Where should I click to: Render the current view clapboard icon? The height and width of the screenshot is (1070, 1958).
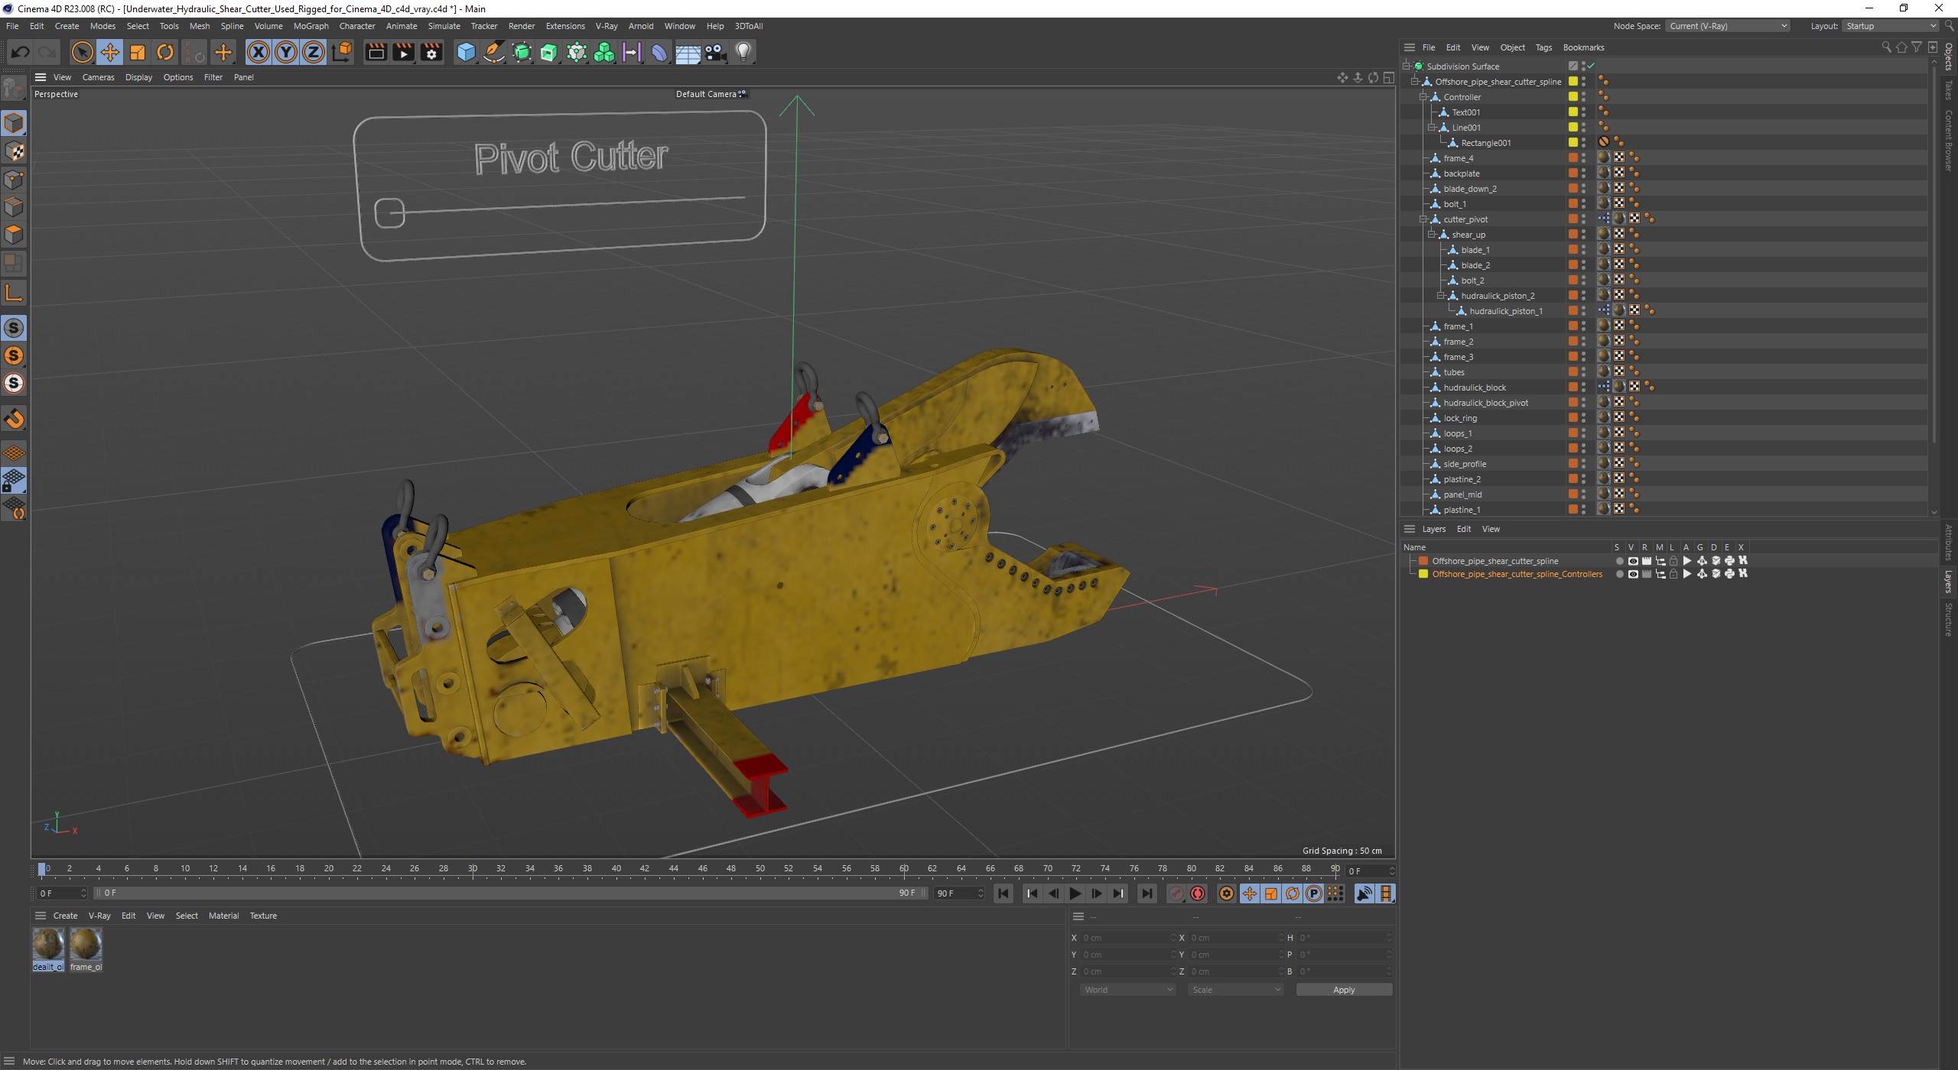376,52
